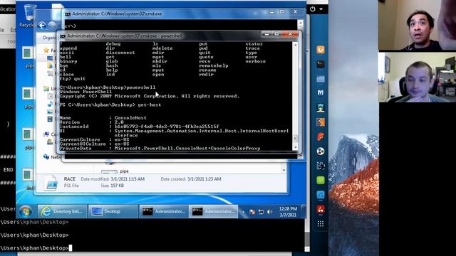Click the power icon in the top bar
The image size is (456, 256).
pos(313,9)
